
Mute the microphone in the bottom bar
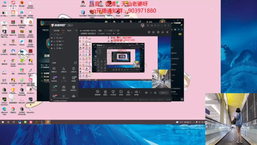click(128, 92)
